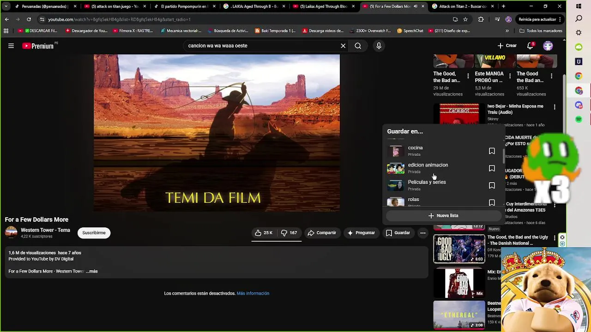Open the Western Tower - Tema channel link

click(x=45, y=230)
